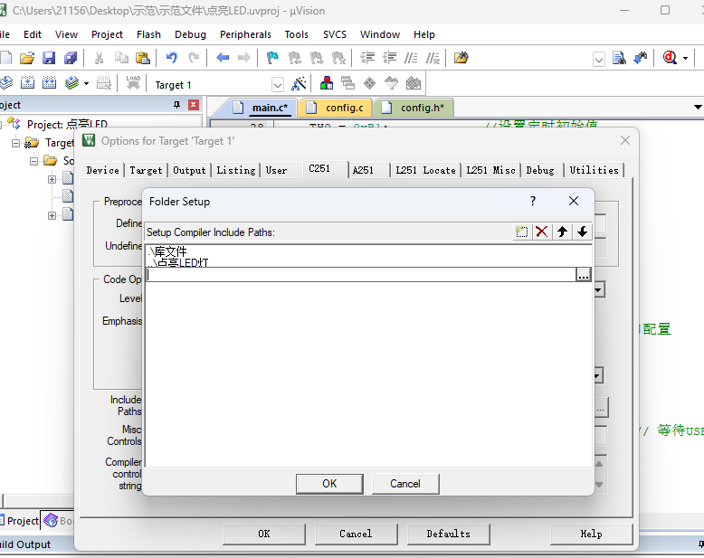Click the Defaults button in Options dialog
Image resolution: width=704 pixels, height=558 pixels.
(x=448, y=534)
